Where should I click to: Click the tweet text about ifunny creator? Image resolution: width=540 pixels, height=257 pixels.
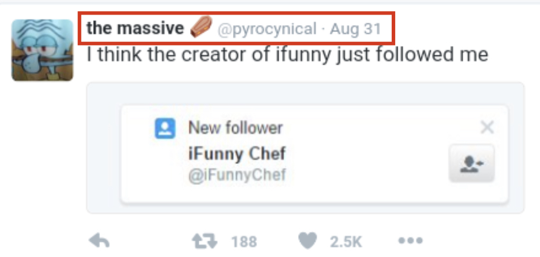pyautogui.click(x=287, y=55)
